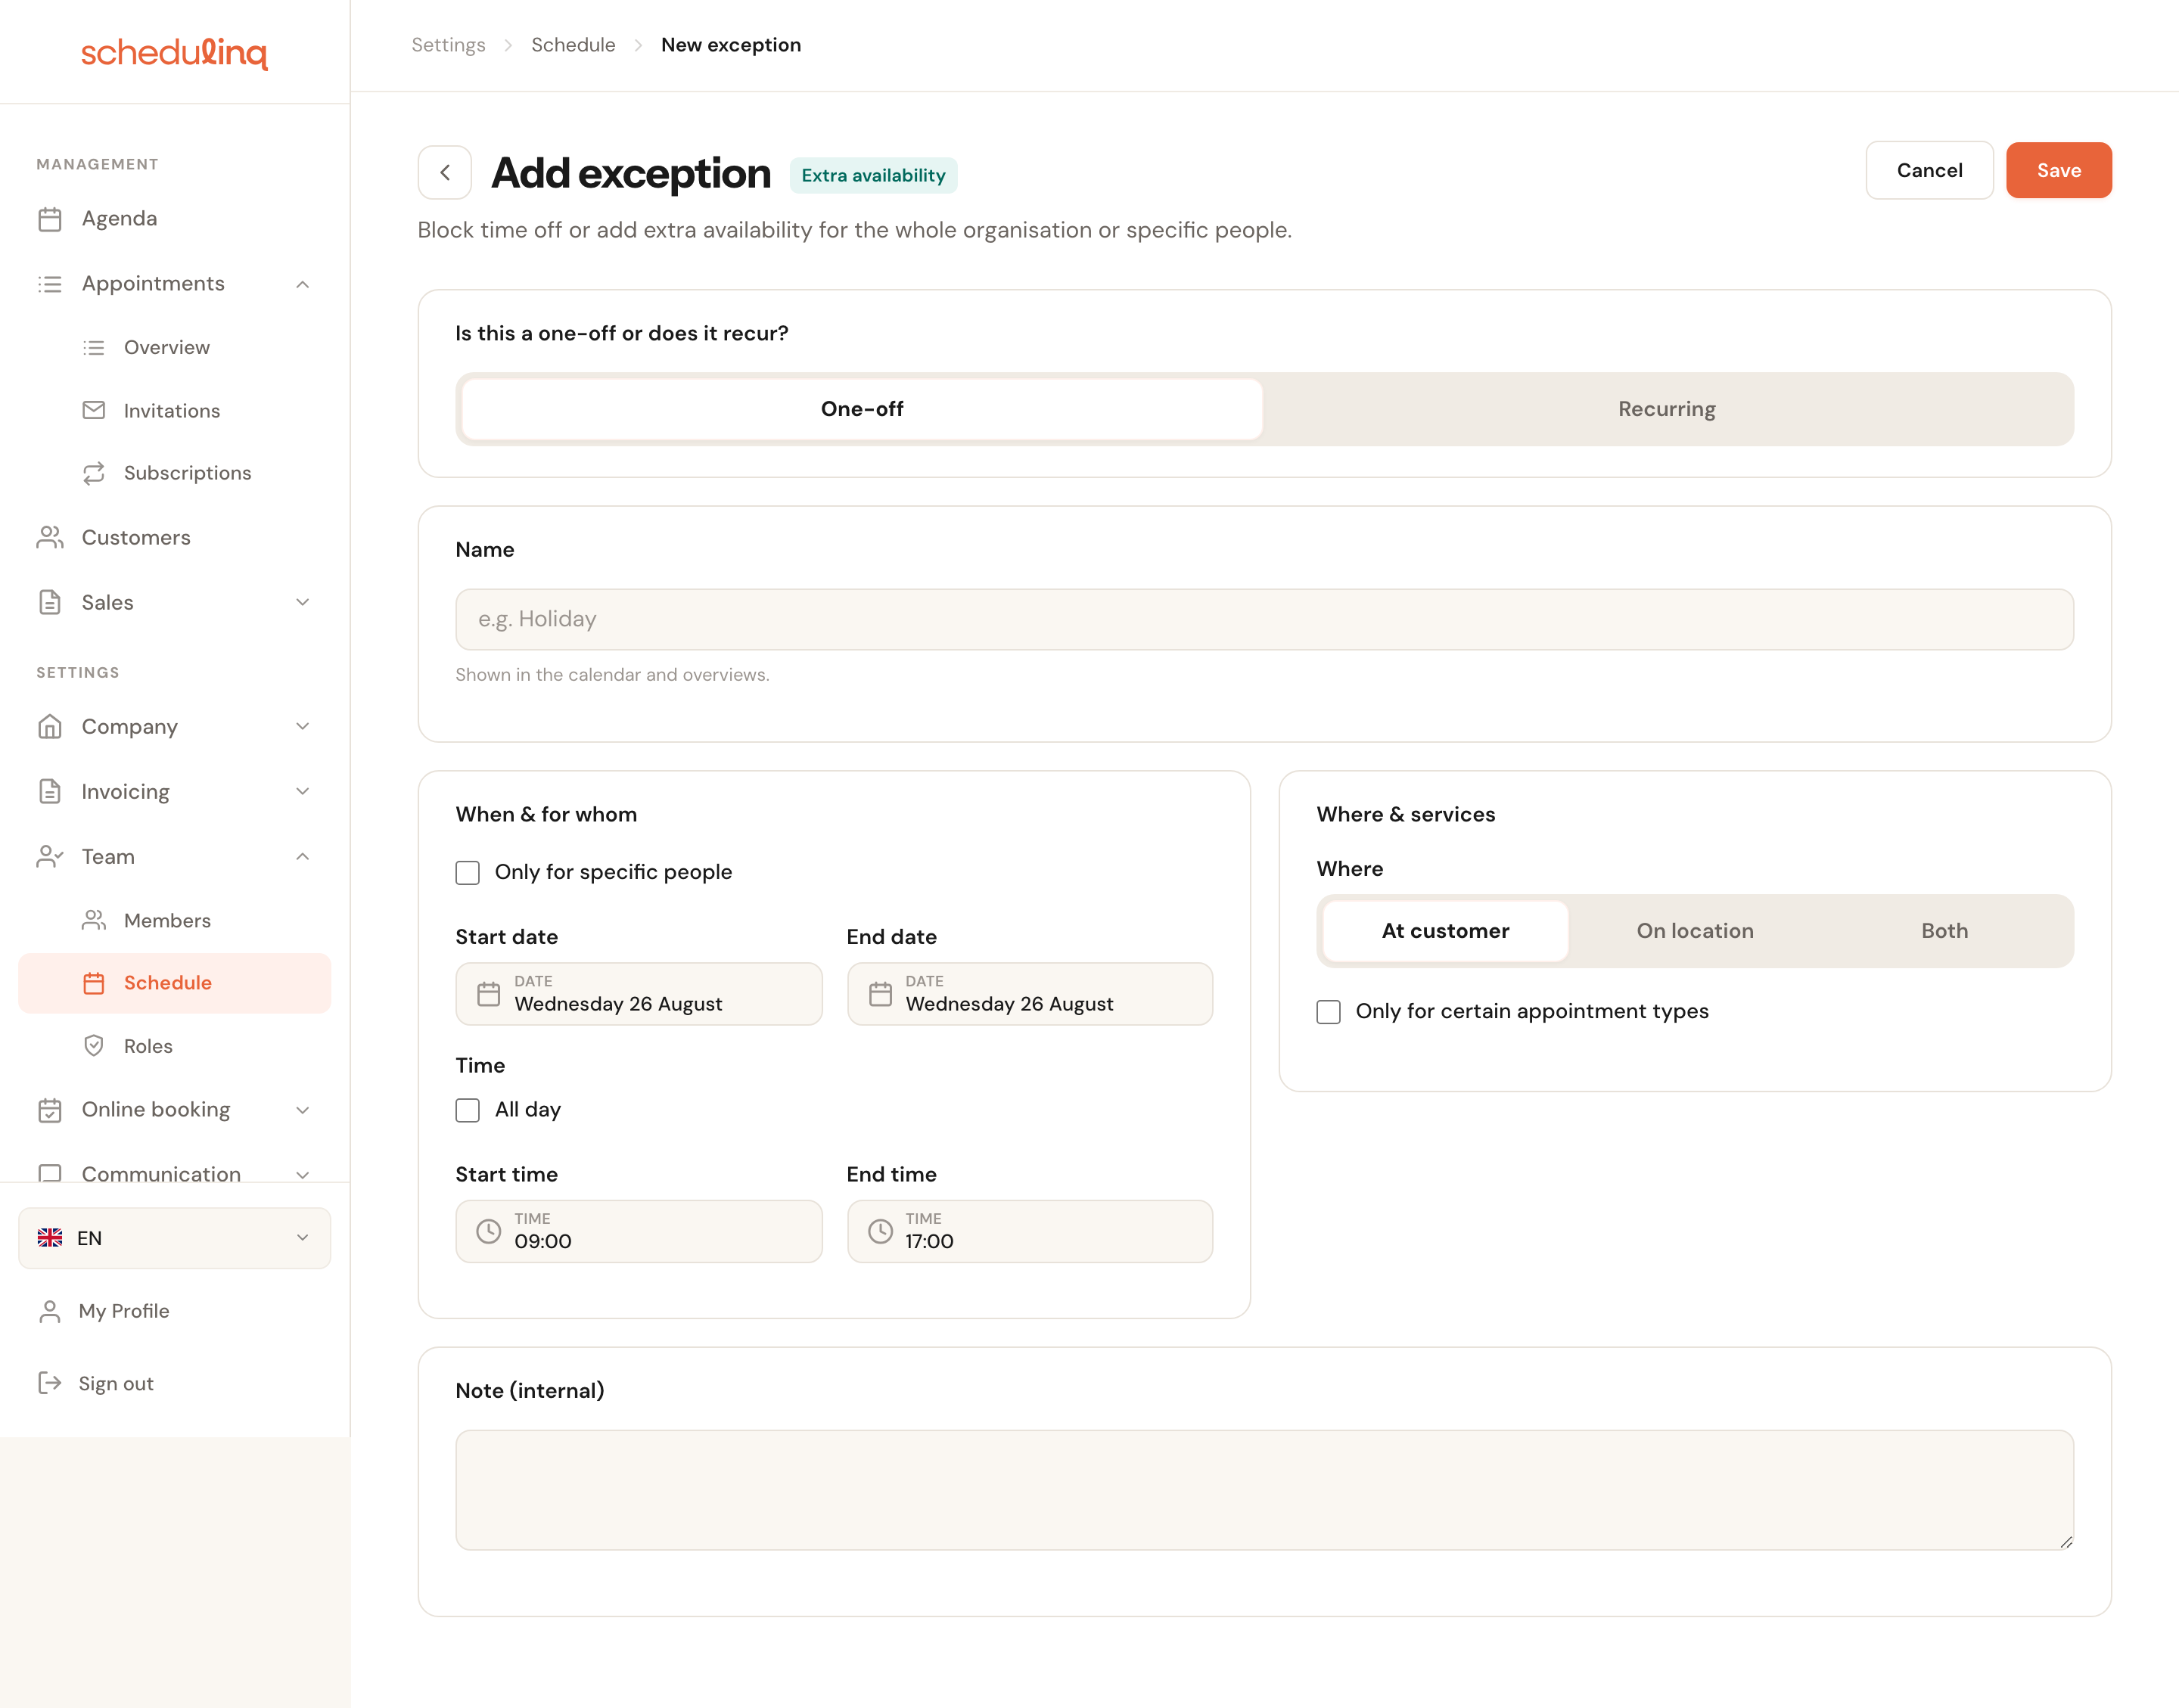Focus the Note (internal) textarea
Viewport: 2179px width, 1708px height.
coord(1264,1490)
